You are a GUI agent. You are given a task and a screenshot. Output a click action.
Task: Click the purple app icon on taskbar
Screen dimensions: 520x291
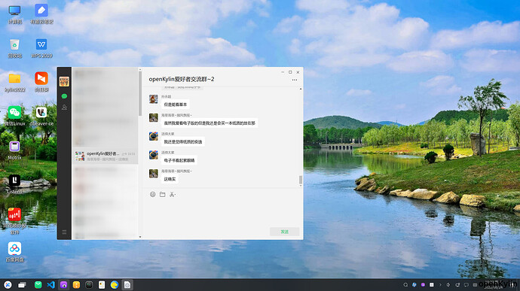pyautogui.click(x=63, y=285)
